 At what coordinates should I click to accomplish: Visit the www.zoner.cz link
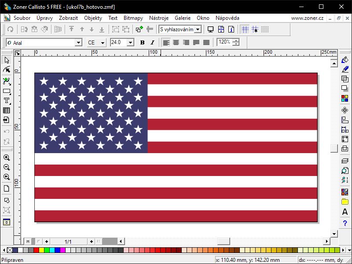[x=307, y=18]
